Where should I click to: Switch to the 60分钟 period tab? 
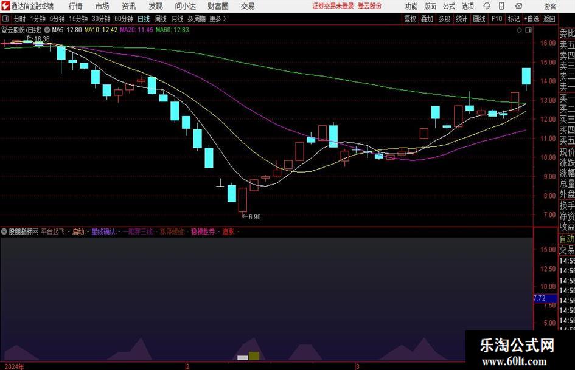pyautogui.click(x=124, y=19)
